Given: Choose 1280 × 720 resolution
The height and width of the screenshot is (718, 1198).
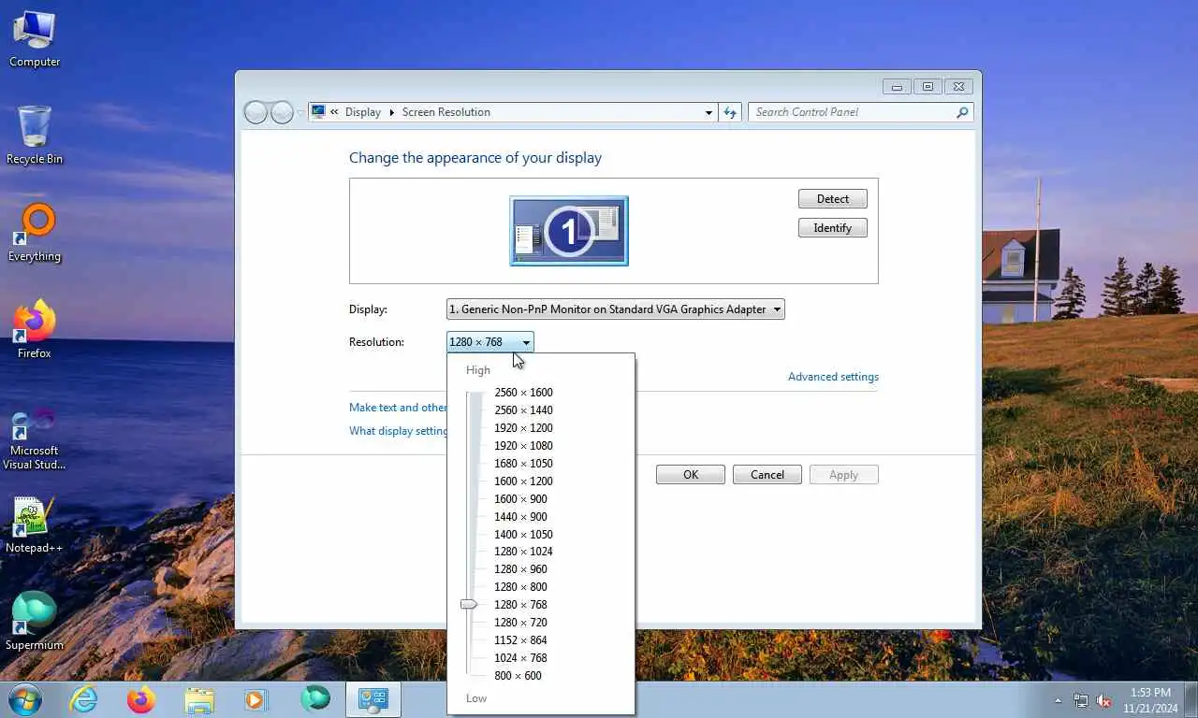Looking at the screenshot, I should 520,623.
